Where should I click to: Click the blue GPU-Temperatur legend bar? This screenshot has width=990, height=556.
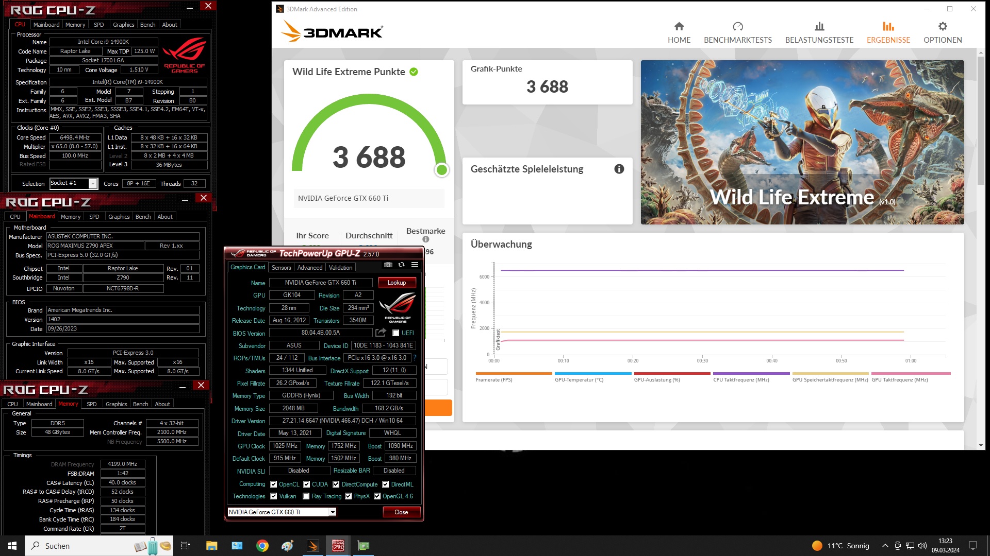(x=593, y=374)
